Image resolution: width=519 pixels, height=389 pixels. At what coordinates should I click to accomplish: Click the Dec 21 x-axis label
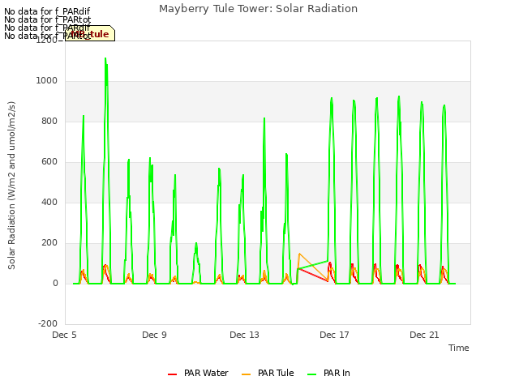point(424,335)
